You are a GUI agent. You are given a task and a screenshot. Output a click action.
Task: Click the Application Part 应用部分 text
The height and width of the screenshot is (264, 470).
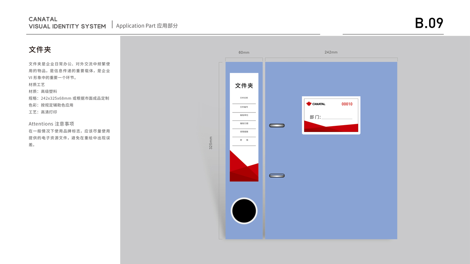[147, 26]
